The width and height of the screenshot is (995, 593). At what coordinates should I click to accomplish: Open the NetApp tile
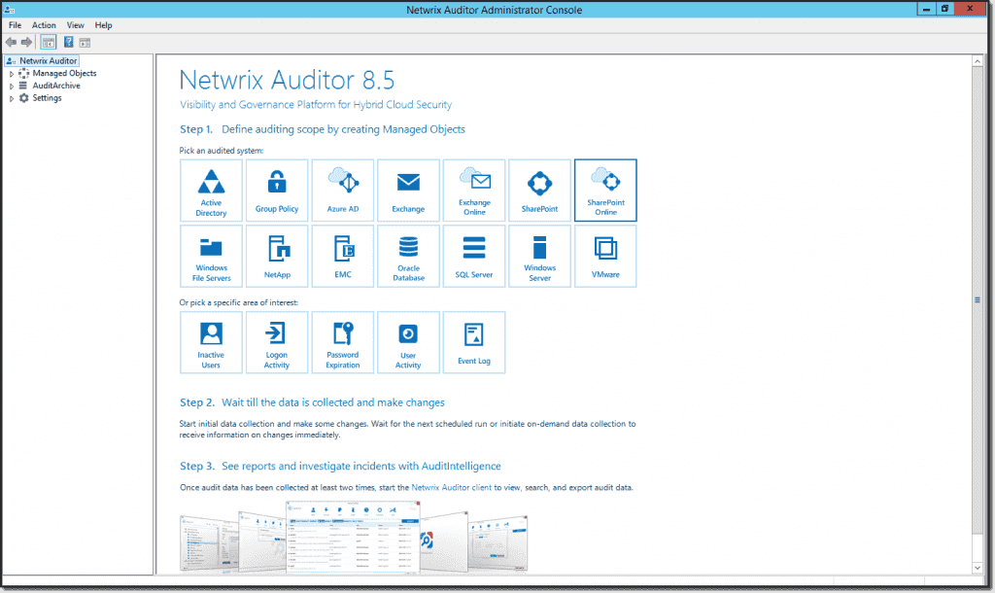pos(277,256)
